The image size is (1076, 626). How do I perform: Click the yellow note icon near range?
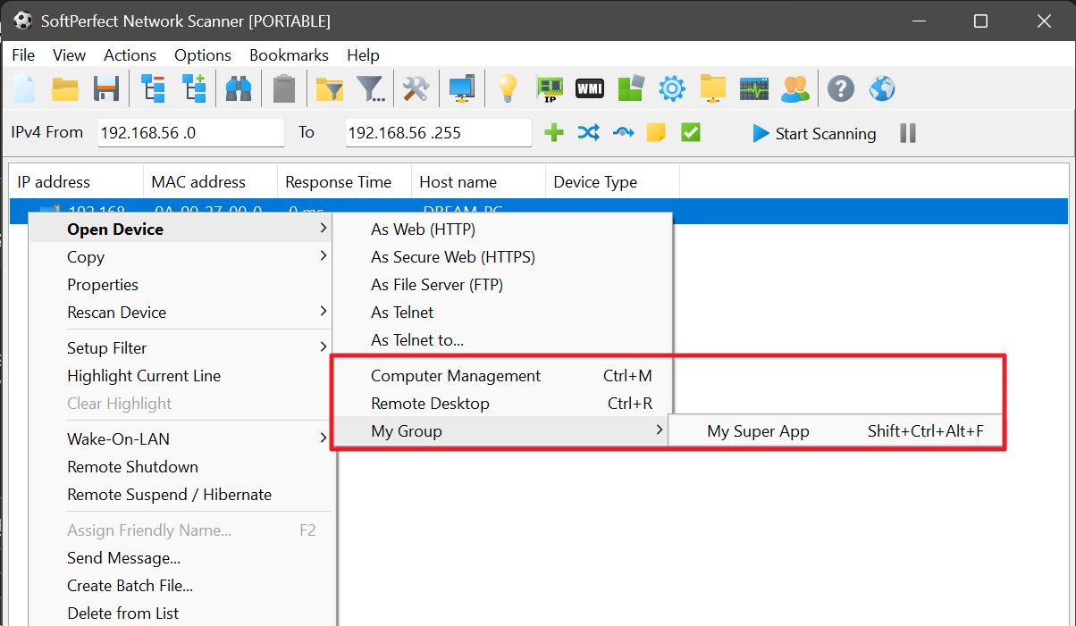656,133
